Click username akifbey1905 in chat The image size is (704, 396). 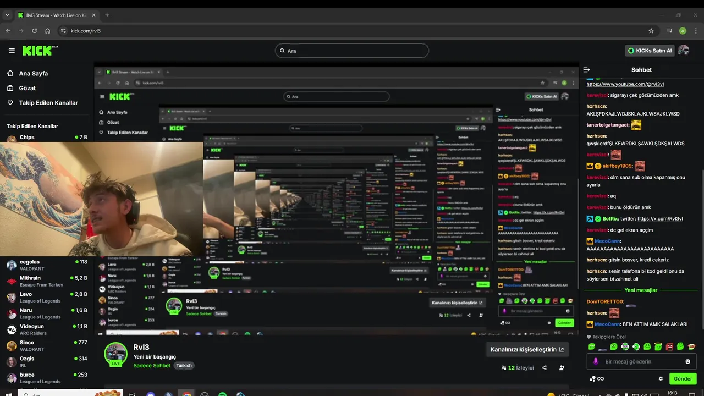point(617,166)
